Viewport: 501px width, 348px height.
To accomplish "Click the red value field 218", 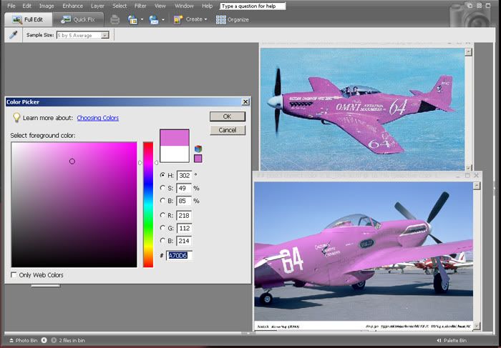I will point(184,216).
